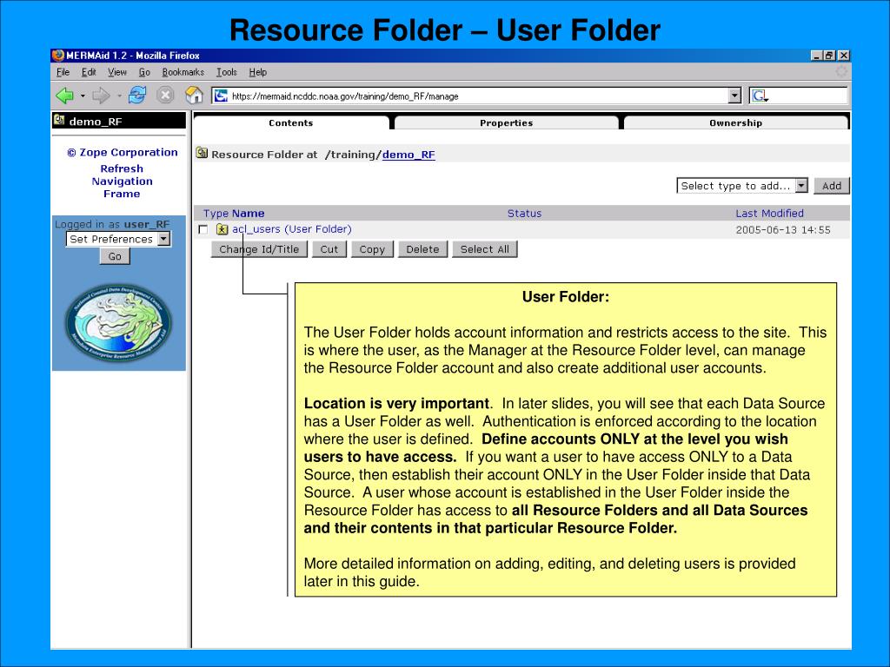Click the Firefox logo in title bar
Image resolution: width=890 pixels, height=667 pixels.
pyautogui.click(x=58, y=55)
